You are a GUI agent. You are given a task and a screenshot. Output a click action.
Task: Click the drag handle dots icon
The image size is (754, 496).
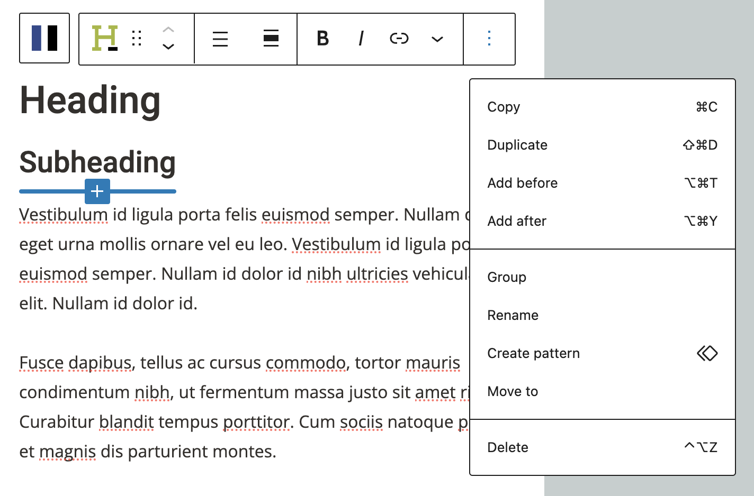click(x=137, y=38)
